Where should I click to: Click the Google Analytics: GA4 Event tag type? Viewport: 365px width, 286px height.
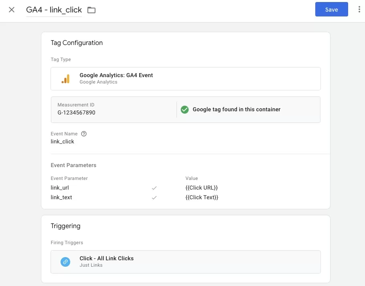click(116, 75)
